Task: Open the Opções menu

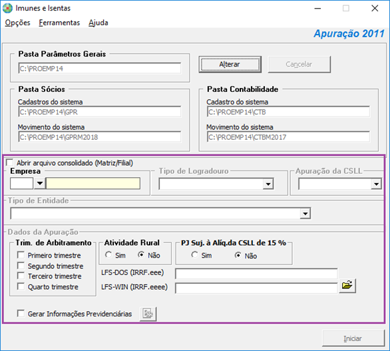Action: coord(17,23)
